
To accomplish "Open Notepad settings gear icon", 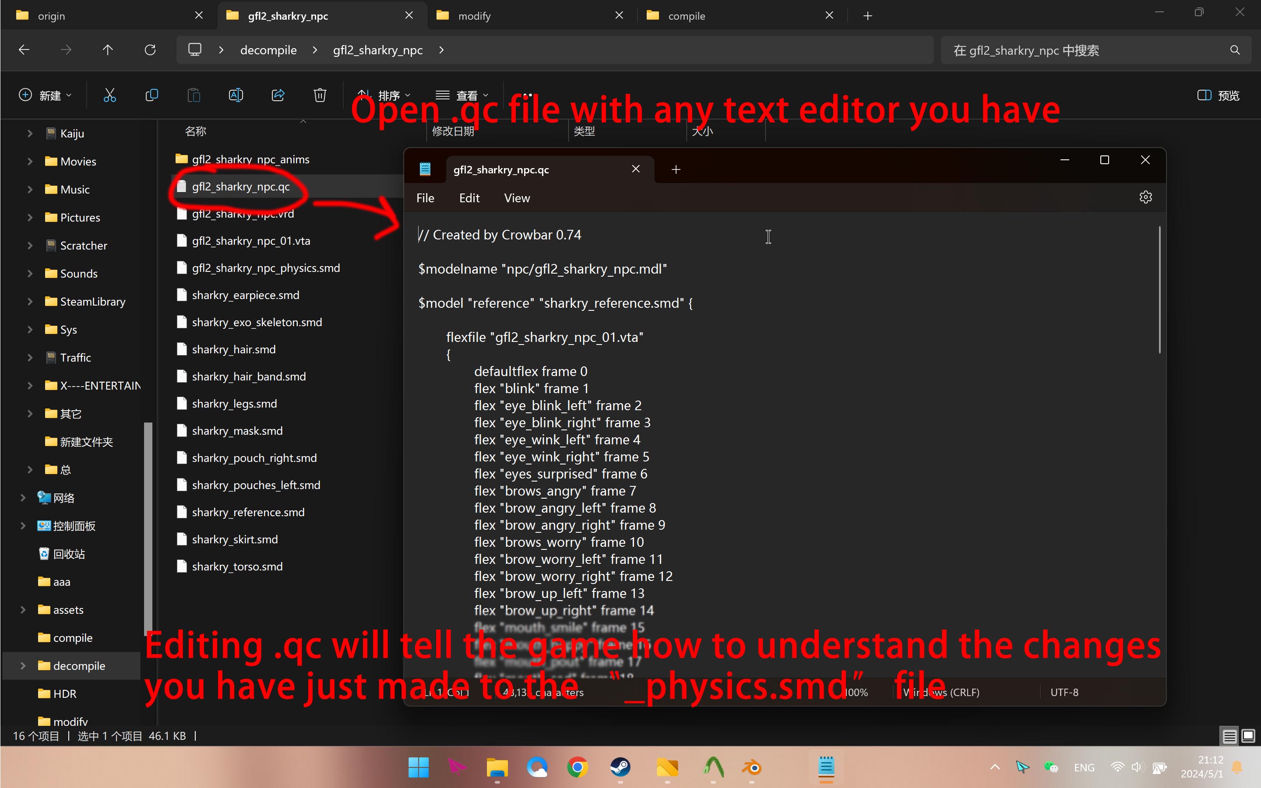I will [x=1145, y=197].
